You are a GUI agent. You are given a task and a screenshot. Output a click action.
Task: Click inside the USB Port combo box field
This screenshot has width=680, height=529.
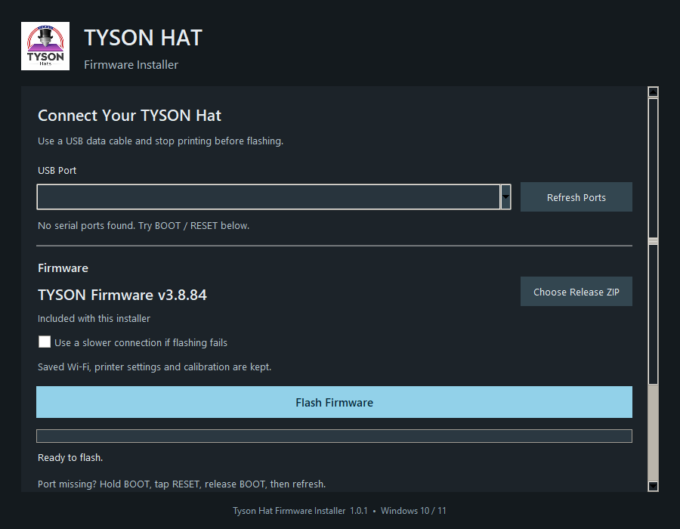point(268,196)
